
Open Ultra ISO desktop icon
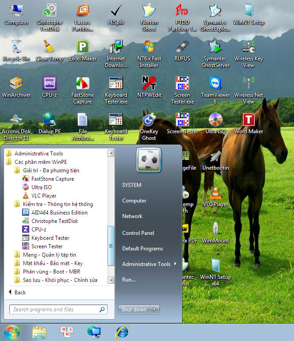click(x=215, y=123)
